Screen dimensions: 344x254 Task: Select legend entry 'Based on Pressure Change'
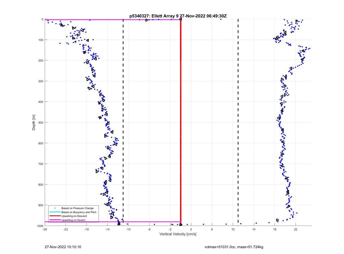click(x=77, y=208)
